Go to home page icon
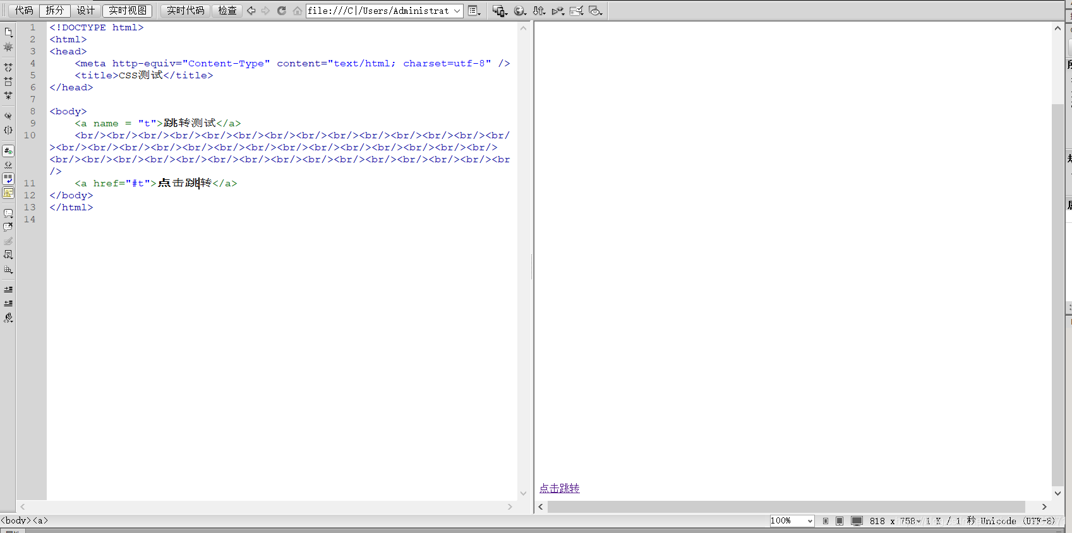The height and width of the screenshot is (533, 1072). point(298,11)
